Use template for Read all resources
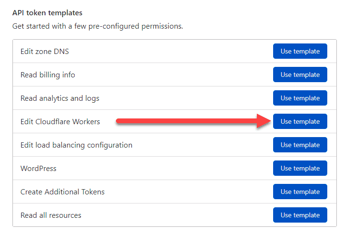The height and width of the screenshot is (235, 345). coord(300,215)
